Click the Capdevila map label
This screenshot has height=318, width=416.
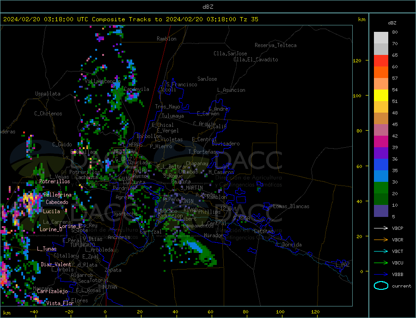point(136,89)
